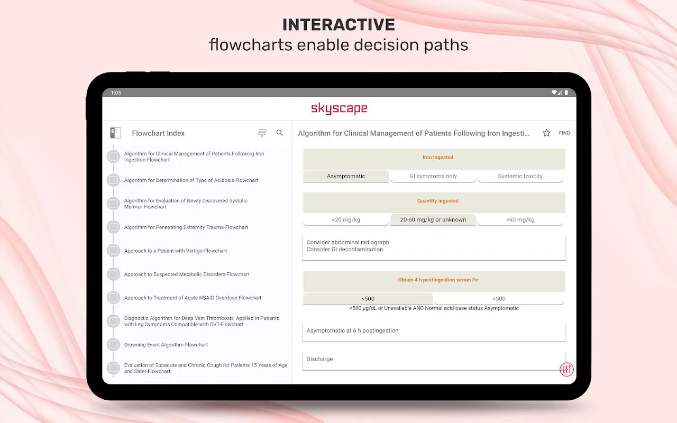
Task: Select >60 mg/kg quantity ingested
Action: pyautogui.click(x=520, y=220)
